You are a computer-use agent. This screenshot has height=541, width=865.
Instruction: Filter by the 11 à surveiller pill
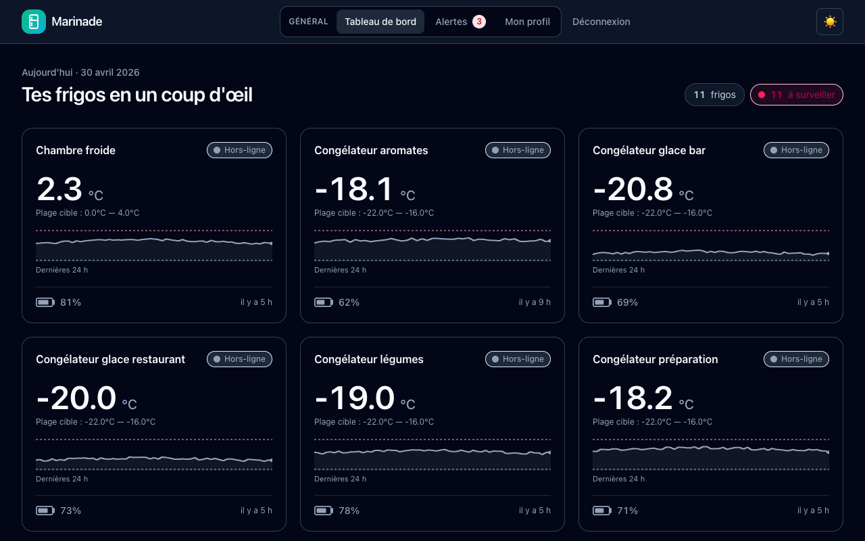[x=797, y=95]
